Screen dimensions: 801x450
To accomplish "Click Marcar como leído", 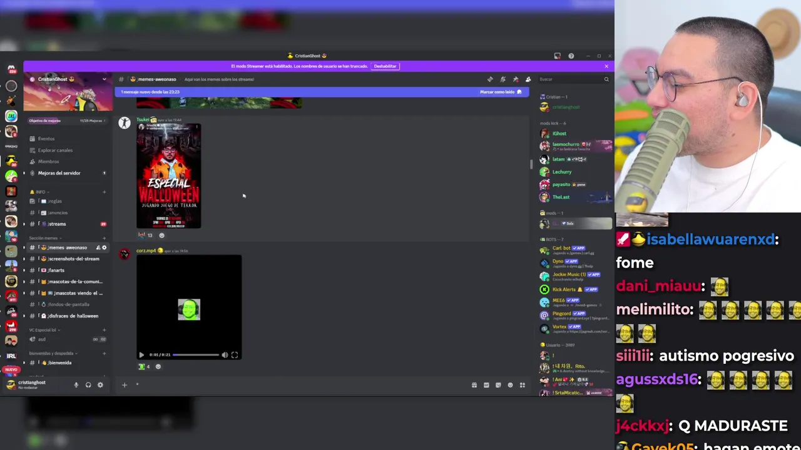I will [501, 92].
